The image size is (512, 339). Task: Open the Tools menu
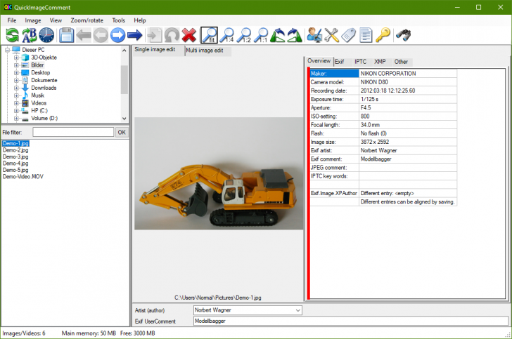pos(119,20)
